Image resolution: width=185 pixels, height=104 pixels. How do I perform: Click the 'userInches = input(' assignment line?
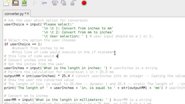(56, 68)
